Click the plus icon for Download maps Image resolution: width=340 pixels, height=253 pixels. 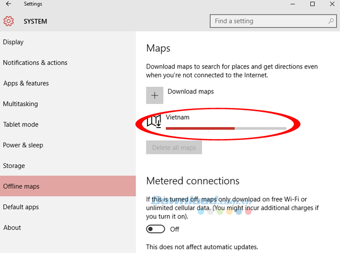click(155, 96)
